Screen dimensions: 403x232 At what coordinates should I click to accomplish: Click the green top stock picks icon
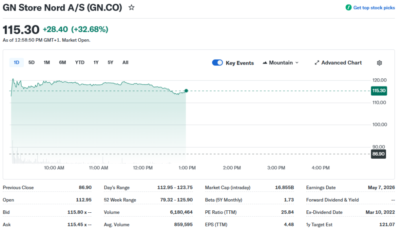tap(348, 7)
